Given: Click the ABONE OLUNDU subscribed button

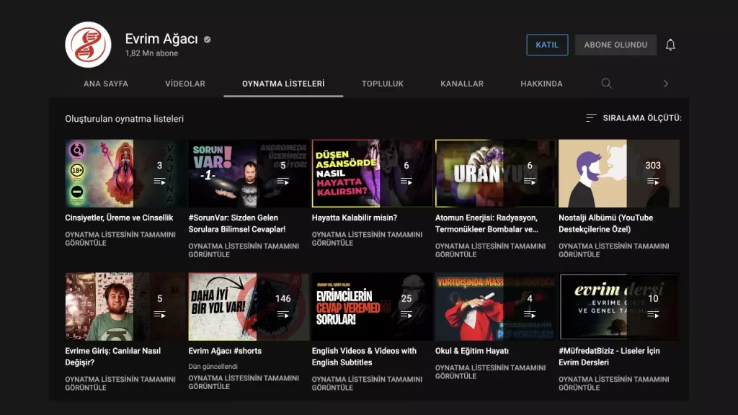Looking at the screenshot, I should coord(615,45).
